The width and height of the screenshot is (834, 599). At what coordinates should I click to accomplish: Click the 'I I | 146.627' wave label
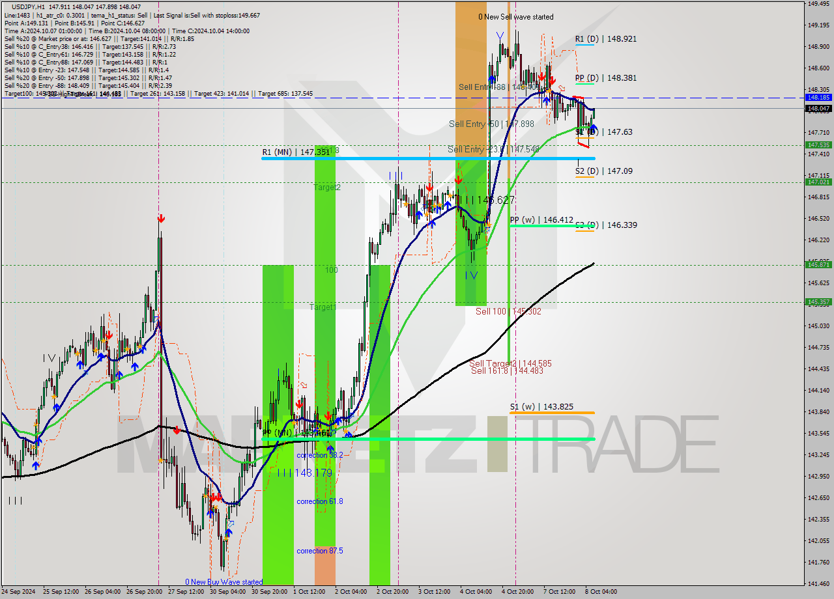pyautogui.click(x=486, y=201)
